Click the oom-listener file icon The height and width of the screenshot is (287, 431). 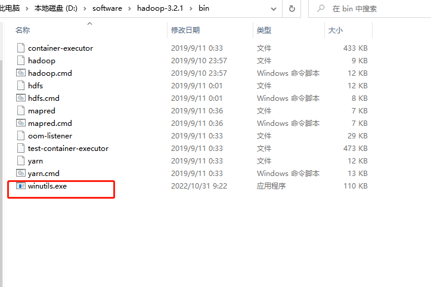coord(21,135)
